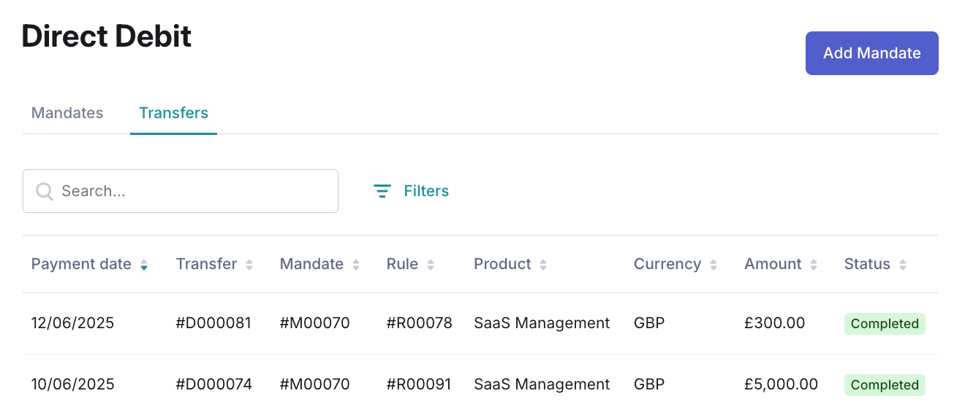The height and width of the screenshot is (415, 965).
Task: Open the Filters panel
Action: tap(411, 191)
